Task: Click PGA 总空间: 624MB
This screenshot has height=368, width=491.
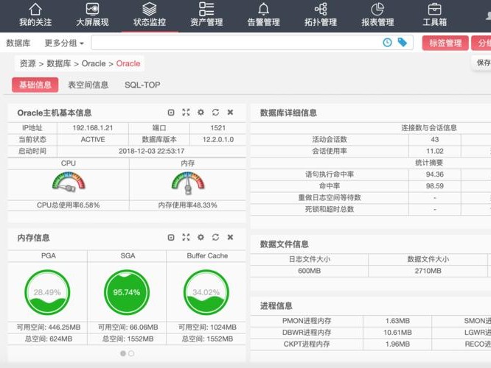Action: pos(49,339)
